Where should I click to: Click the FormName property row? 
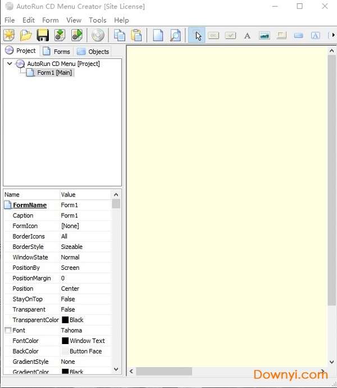pyautogui.click(x=58, y=205)
